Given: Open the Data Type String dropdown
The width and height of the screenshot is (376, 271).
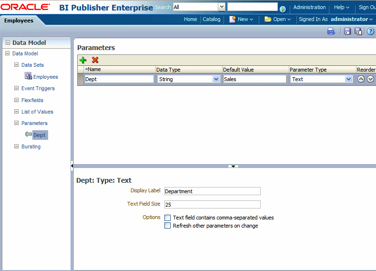Looking at the screenshot, I should click(x=216, y=79).
